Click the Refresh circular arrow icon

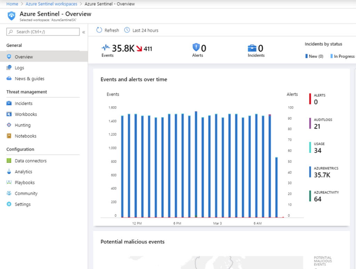[99, 30]
